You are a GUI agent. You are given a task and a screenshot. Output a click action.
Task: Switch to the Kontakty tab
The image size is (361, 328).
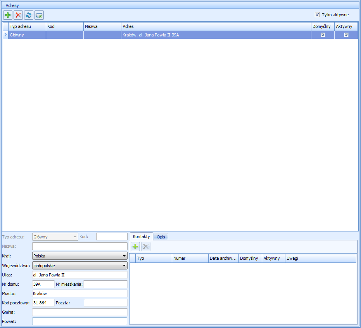[142, 237]
